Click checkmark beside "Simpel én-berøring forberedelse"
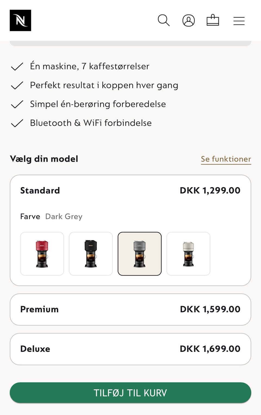Viewport: 261px width, 415px height. click(17, 104)
